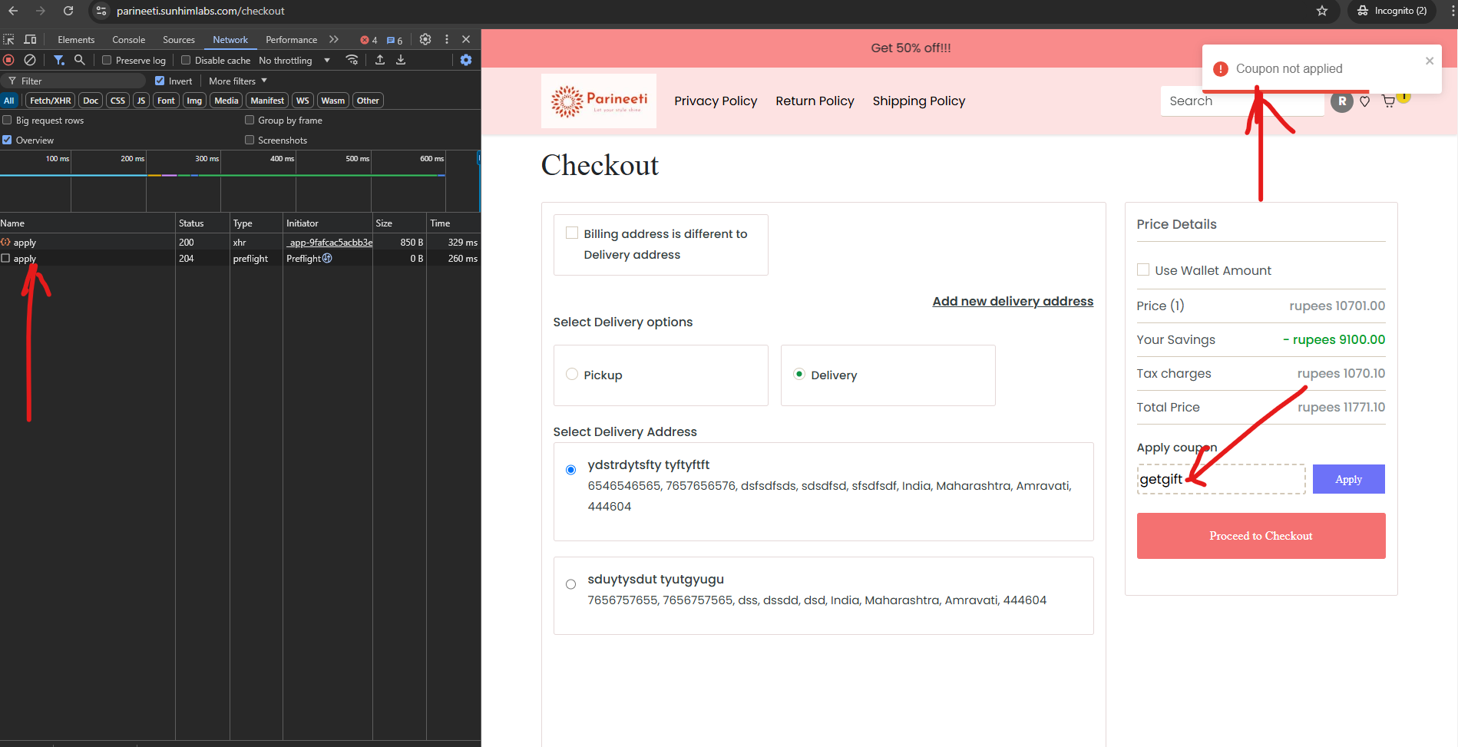
Task: Filter requests by WS type
Action: point(303,101)
